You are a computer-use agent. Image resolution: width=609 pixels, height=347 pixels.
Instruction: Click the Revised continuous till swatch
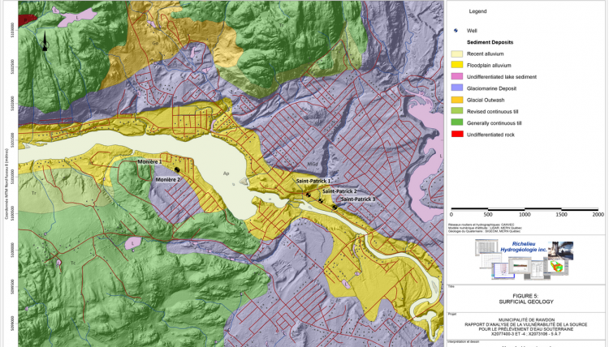pos(456,111)
